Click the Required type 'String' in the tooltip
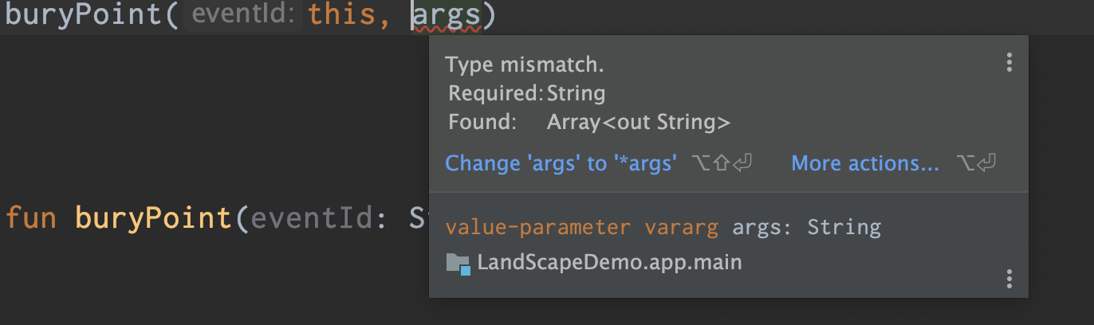1094x325 pixels. (576, 94)
